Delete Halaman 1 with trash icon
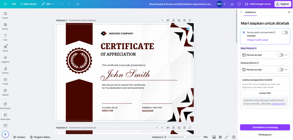This screenshot has height=140, width=293. (x=184, y=20)
